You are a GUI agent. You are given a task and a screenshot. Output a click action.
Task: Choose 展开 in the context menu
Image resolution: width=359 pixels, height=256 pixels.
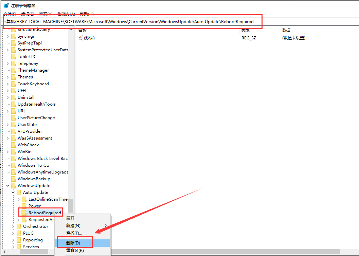coord(83,218)
